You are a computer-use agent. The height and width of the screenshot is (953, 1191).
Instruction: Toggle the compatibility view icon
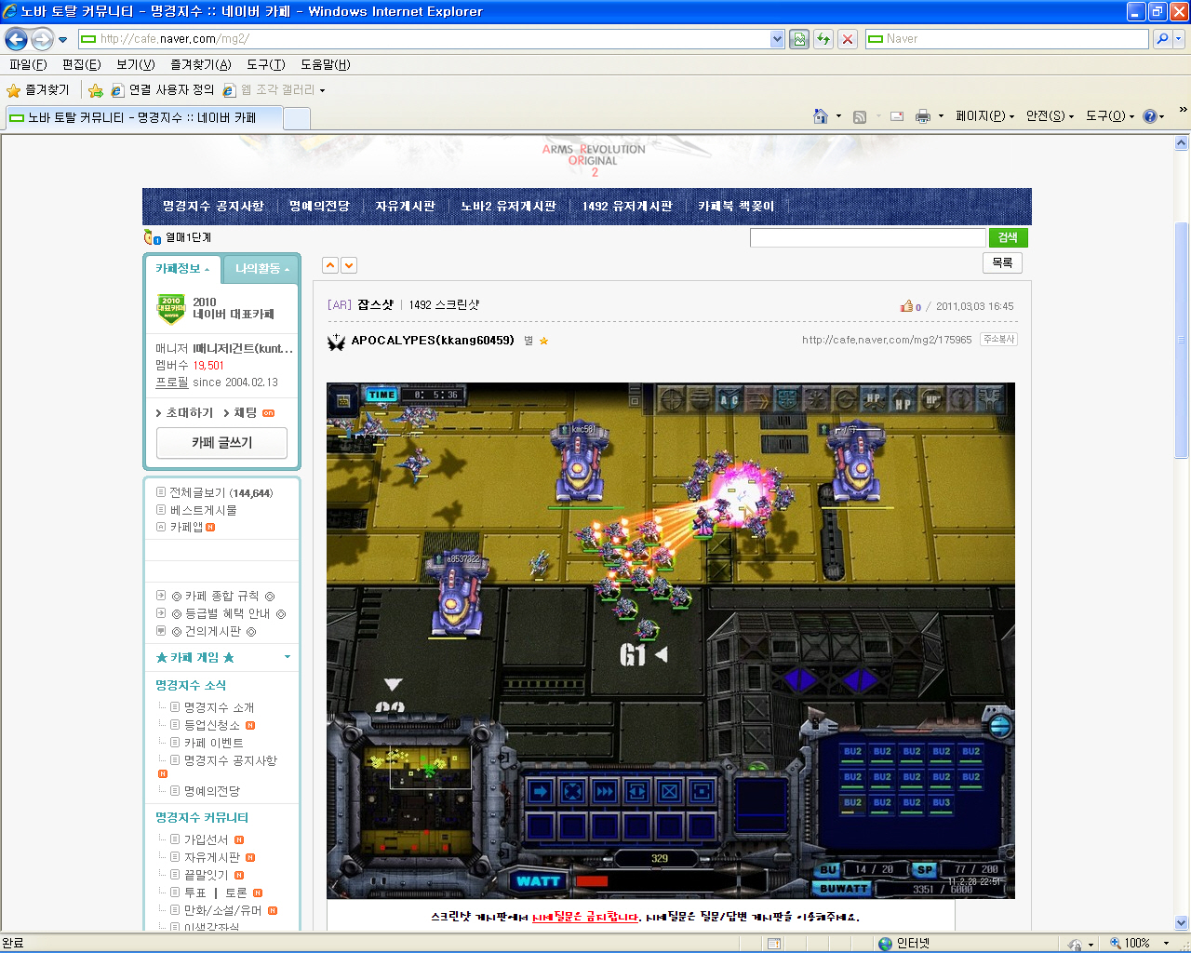pos(798,39)
